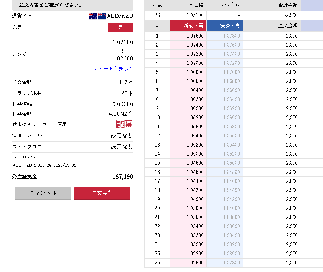Viewport: 323px width, 272px height.
Task: Click the vertical dots between range values
Action: [123, 50]
